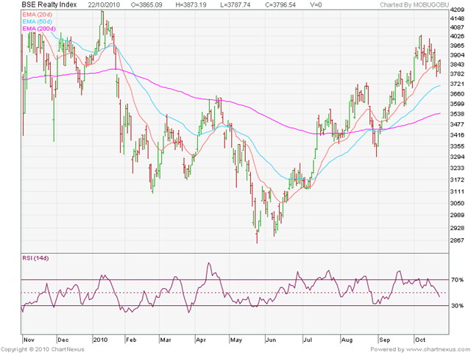The image size is (471, 353).
Task: Click the open value O=3865.09
Action: point(147,5)
